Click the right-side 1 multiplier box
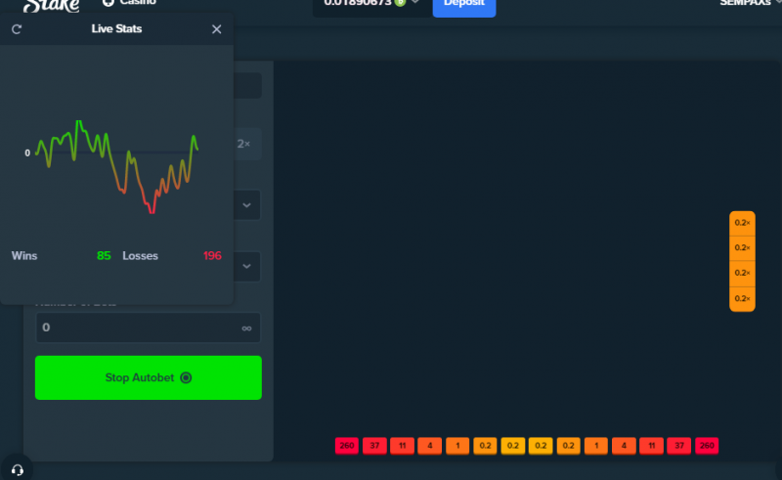 596,446
